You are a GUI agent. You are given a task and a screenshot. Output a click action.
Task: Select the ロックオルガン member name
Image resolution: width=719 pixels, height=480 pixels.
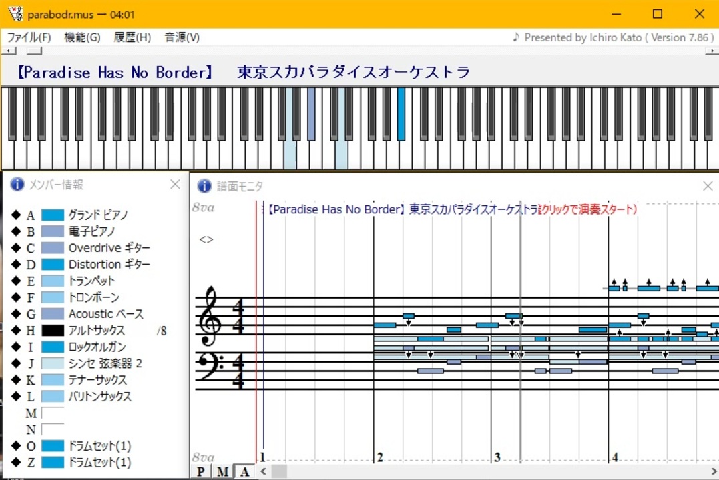pos(97,347)
